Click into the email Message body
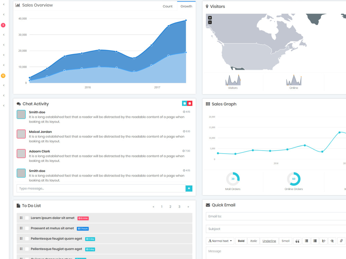 click(x=276, y=253)
